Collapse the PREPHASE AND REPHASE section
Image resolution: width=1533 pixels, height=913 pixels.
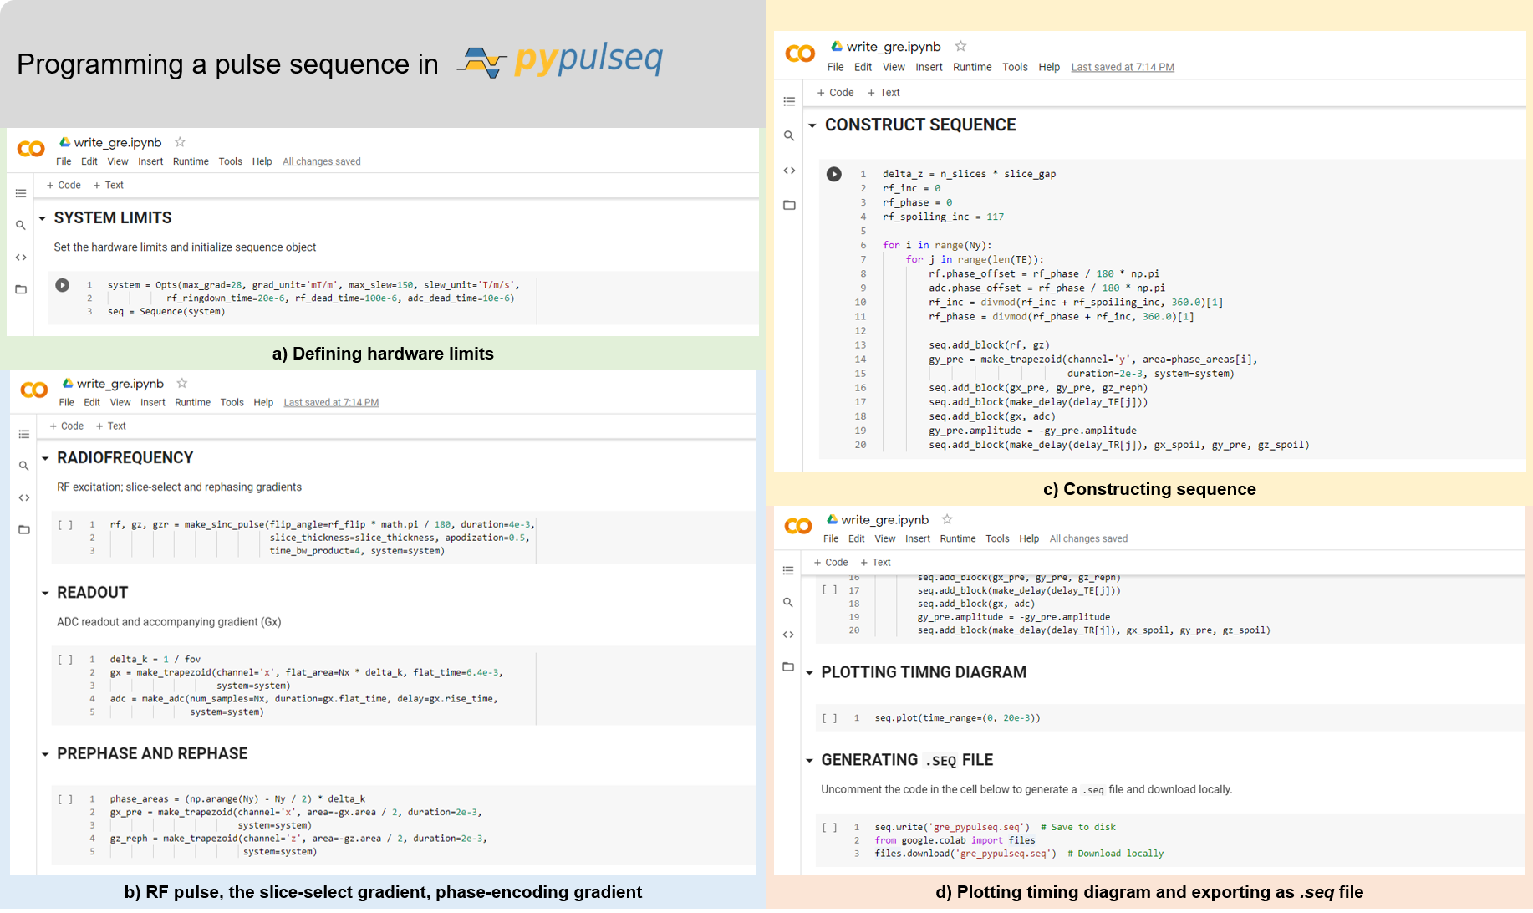(45, 754)
